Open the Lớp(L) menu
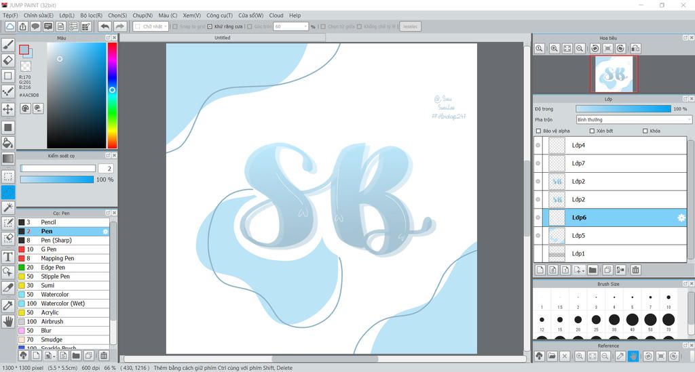This screenshot has height=372, width=695. 67,16
